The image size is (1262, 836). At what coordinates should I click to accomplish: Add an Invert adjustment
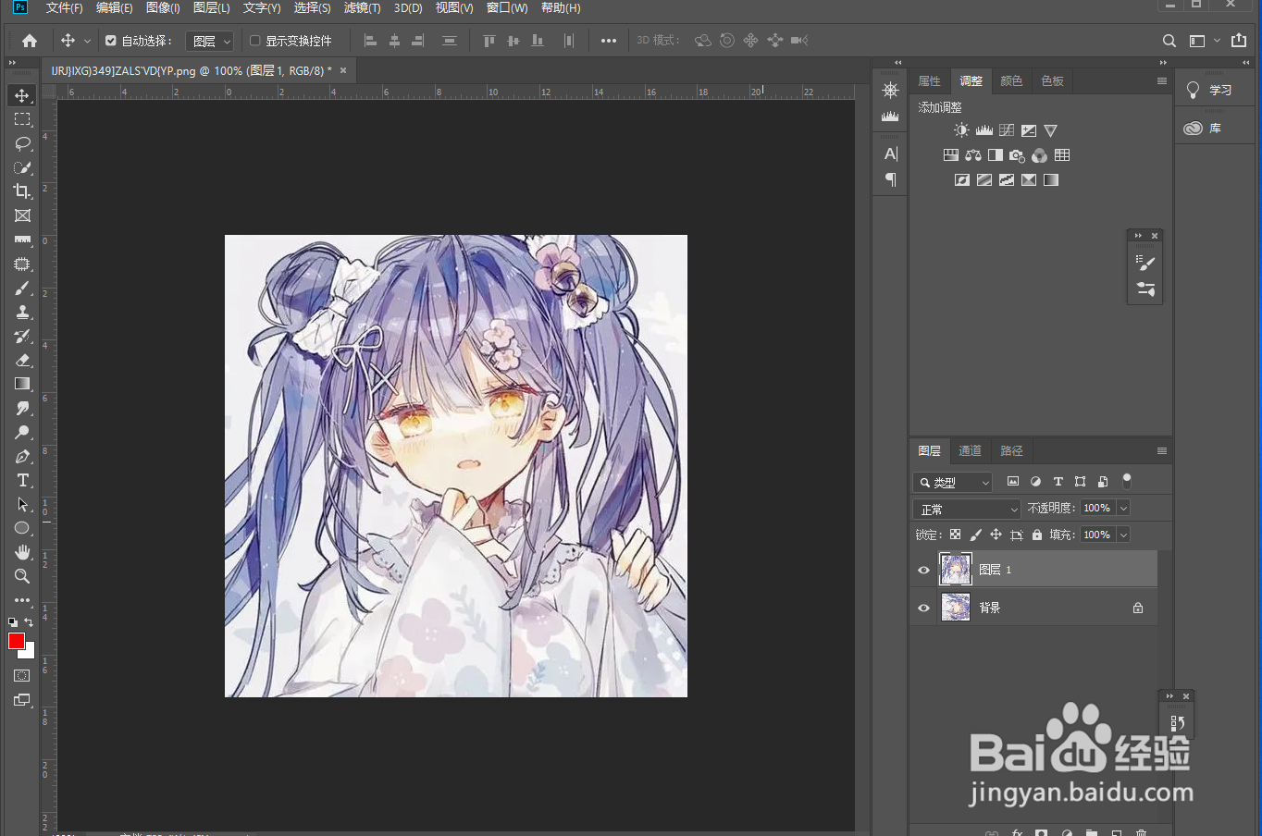[x=961, y=180]
